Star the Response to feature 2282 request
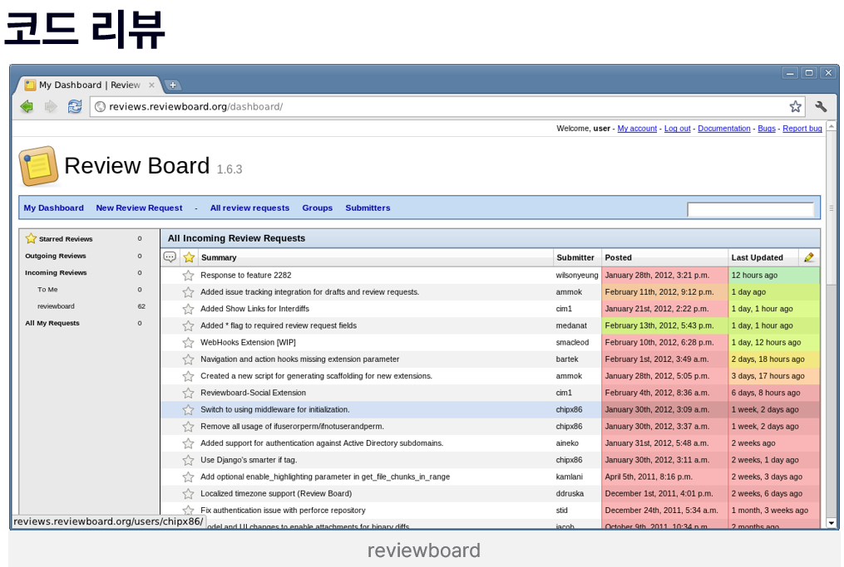This screenshot has width=844, height=567. coord(188,275)
